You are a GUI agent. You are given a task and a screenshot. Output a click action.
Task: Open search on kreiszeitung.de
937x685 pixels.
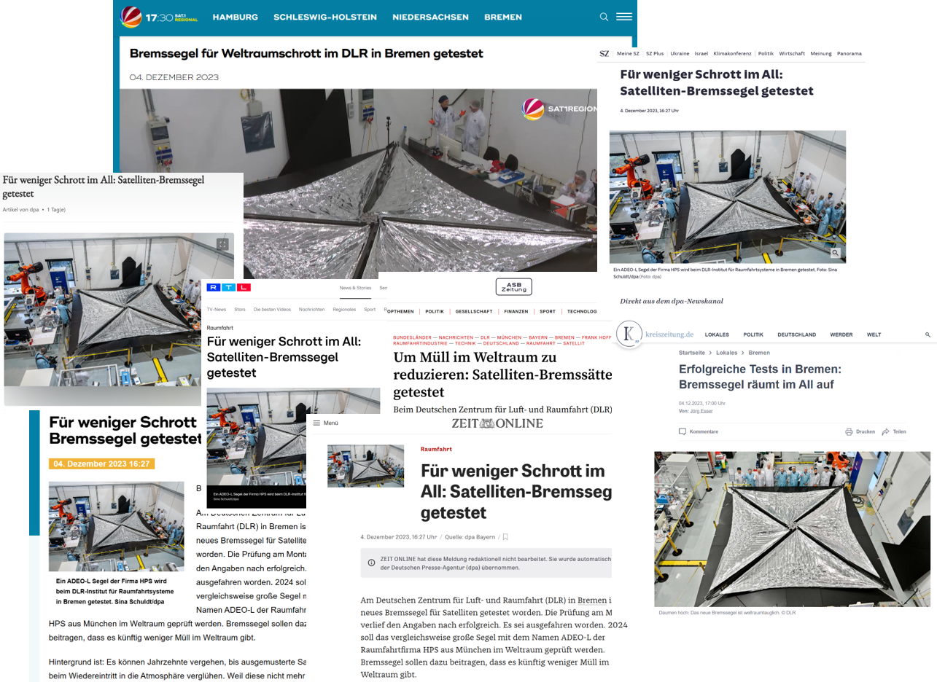tap(928, 334)
